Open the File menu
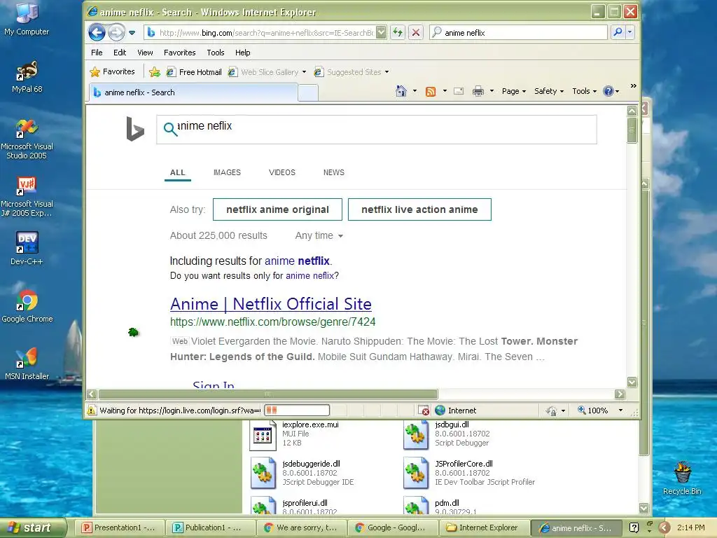The height and width of the screenshot is (538, 717). (x=97, y=53)
